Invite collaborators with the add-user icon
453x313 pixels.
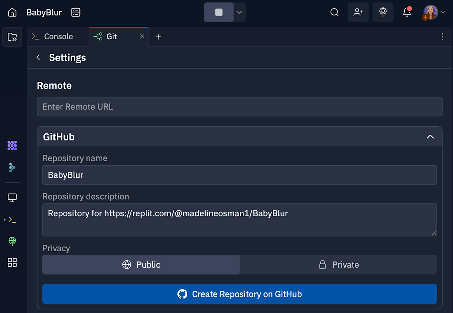(358, 12)
